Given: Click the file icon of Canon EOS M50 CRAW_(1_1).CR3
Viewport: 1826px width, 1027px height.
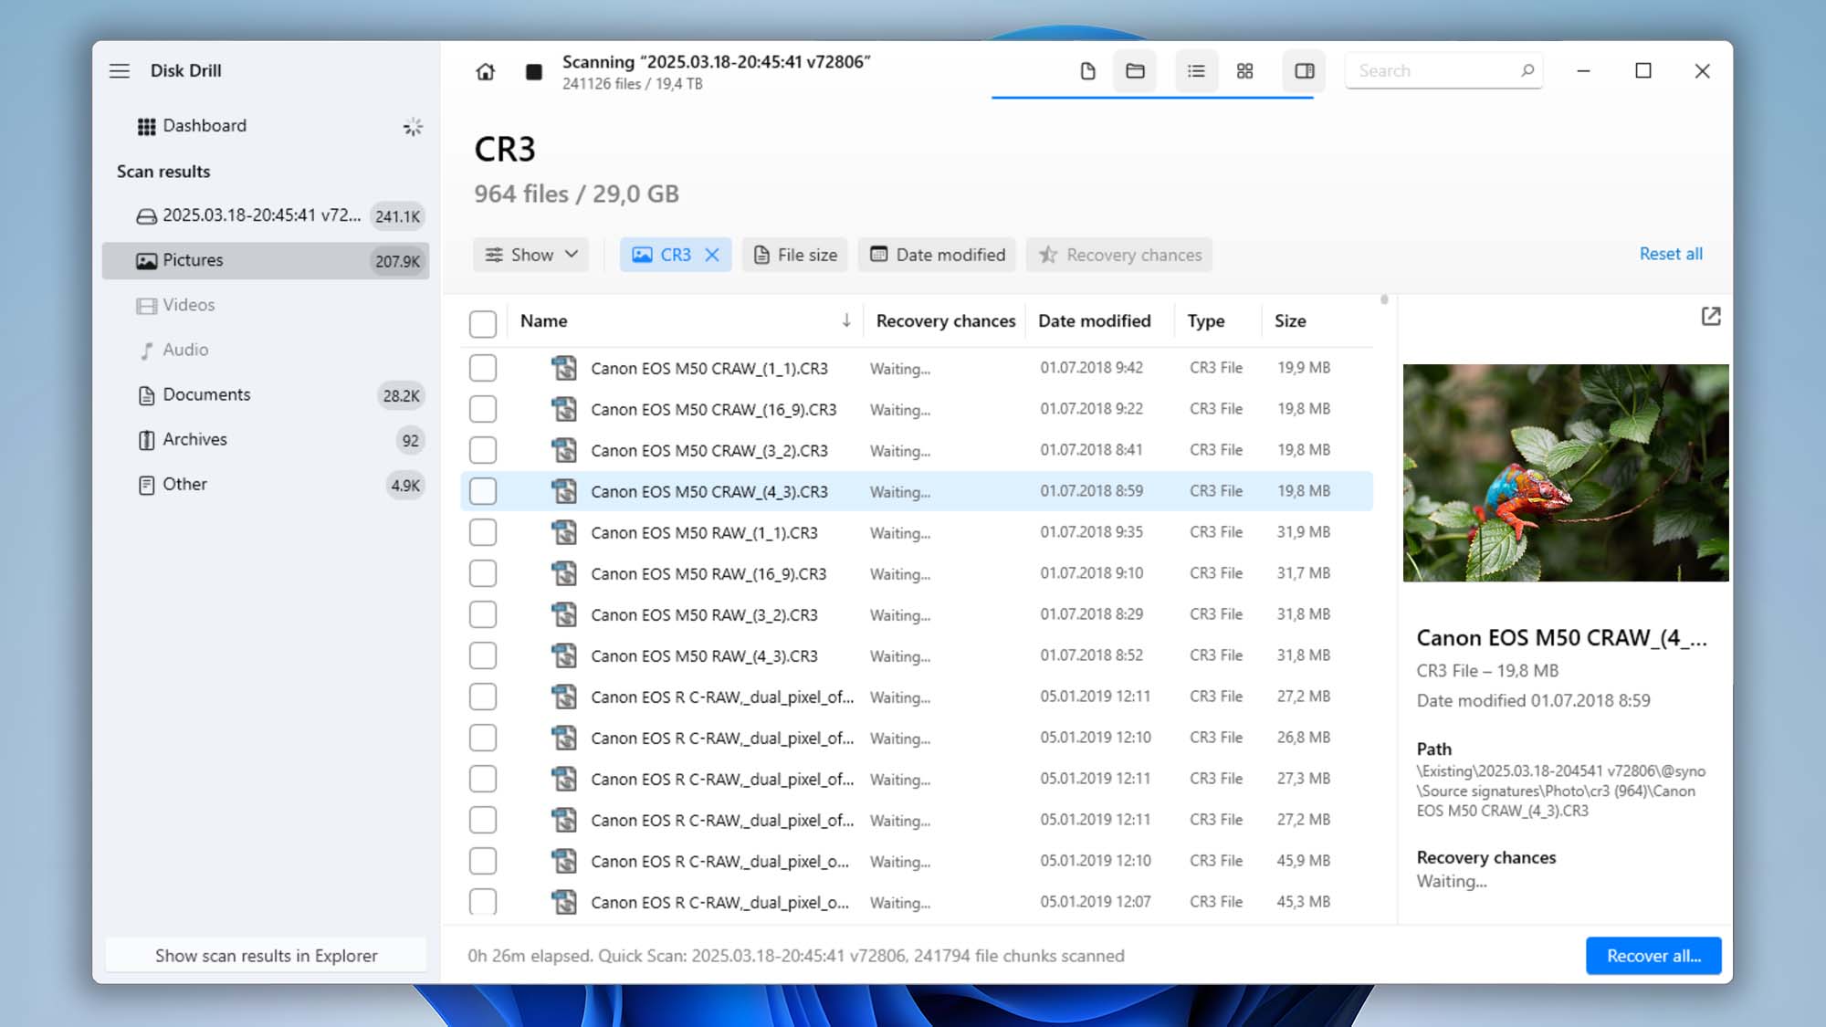Looking at the screenshot, I should [564, 368].
